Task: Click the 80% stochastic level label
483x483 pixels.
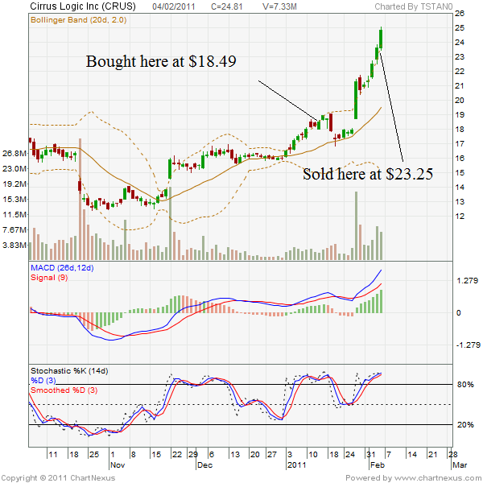Action: point(465,385)
